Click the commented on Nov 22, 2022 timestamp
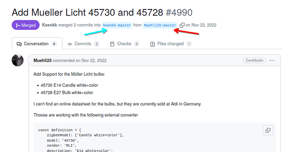282x152 pixels. [80, 60]
